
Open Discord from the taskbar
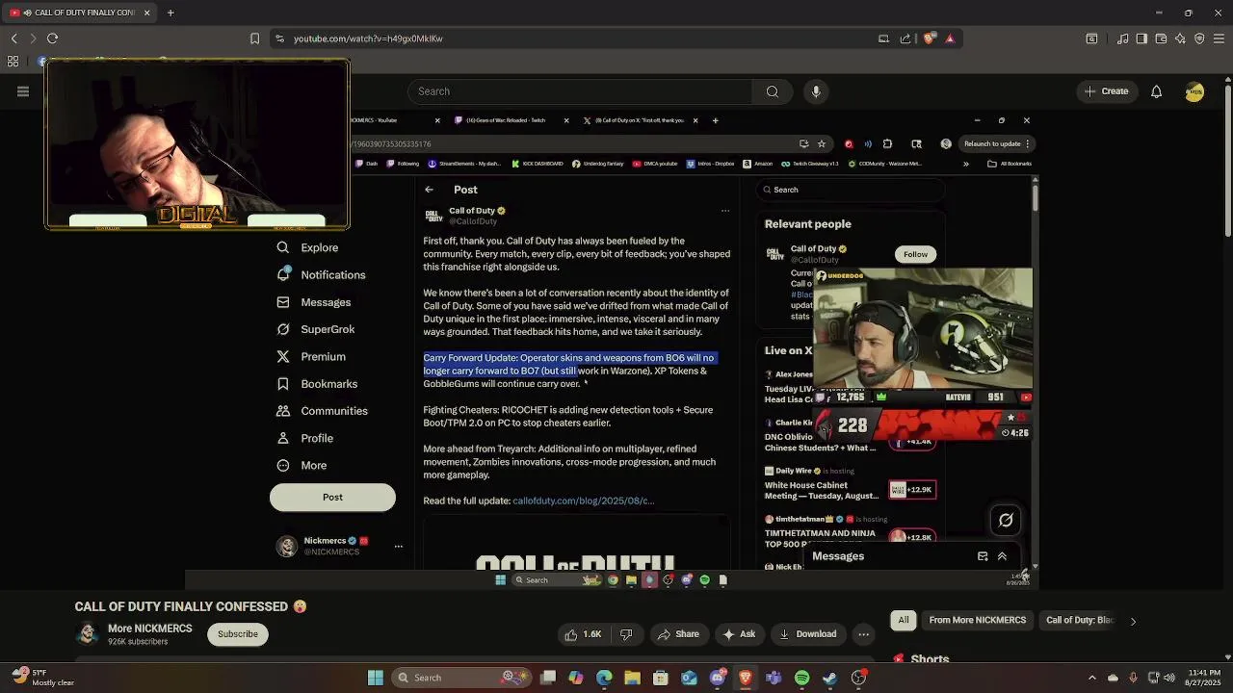pyautogui.click(x=717, y=678)
